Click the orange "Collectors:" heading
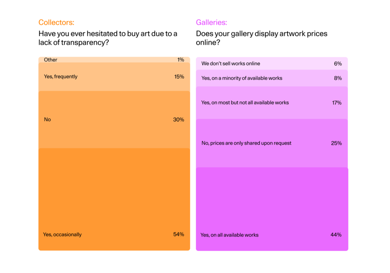Image resolution: width=390 pixels, height=273 pixels. [56, 23]
